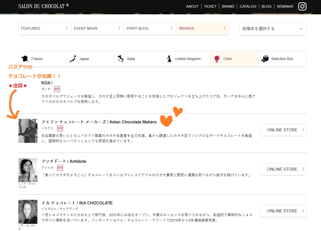
Task: Open the KOA brand title
Action: pyautogui.click(x=47, y=83)
